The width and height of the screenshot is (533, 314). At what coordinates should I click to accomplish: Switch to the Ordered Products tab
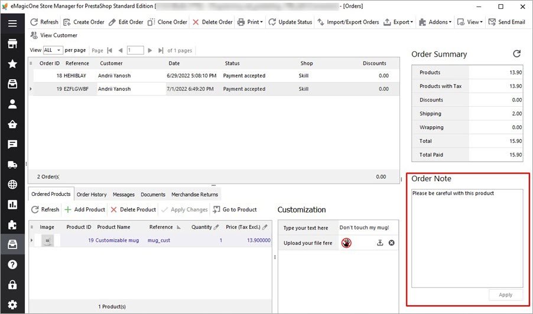pyautogui.click(x=51, y=194)
